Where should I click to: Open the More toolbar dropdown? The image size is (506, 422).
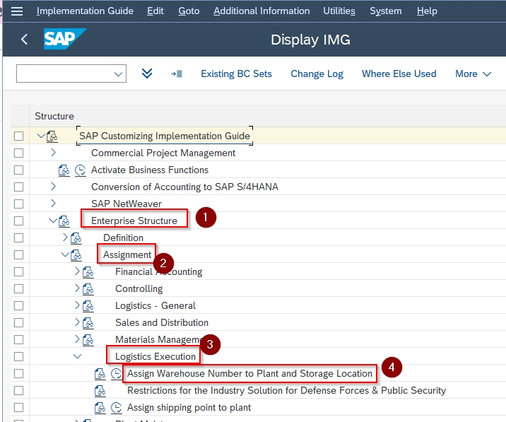coord(473,74)
